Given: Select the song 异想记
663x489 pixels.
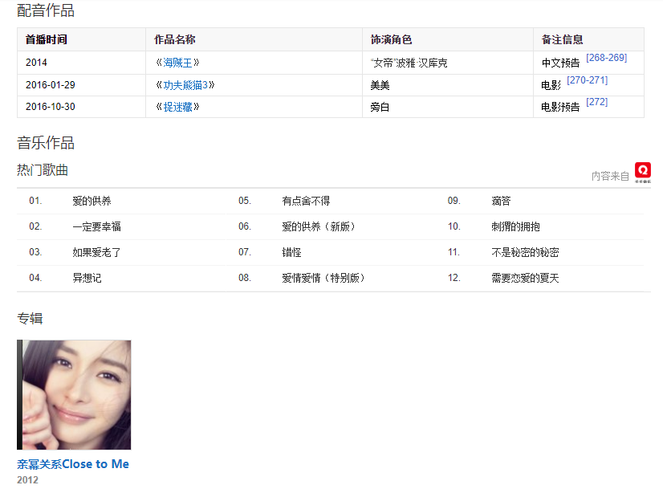Looking at the screenshot, I should pos(87,278).
